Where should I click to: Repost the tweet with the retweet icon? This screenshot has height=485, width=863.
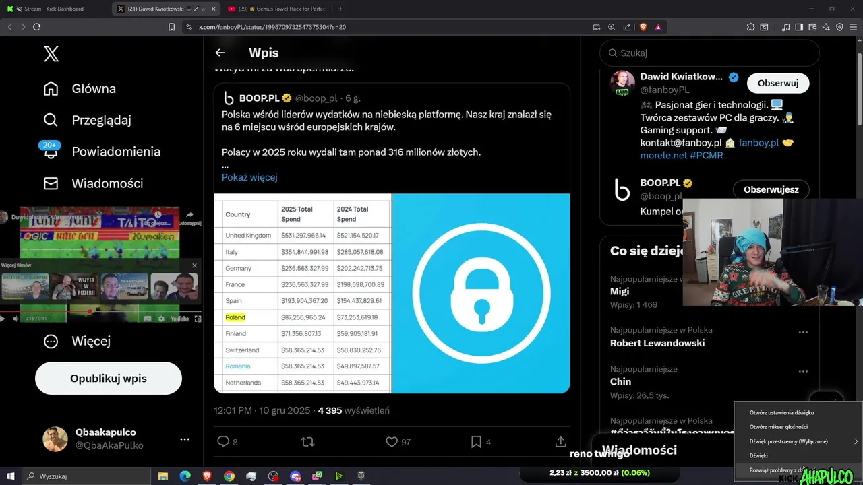click(x=307, y=442)
